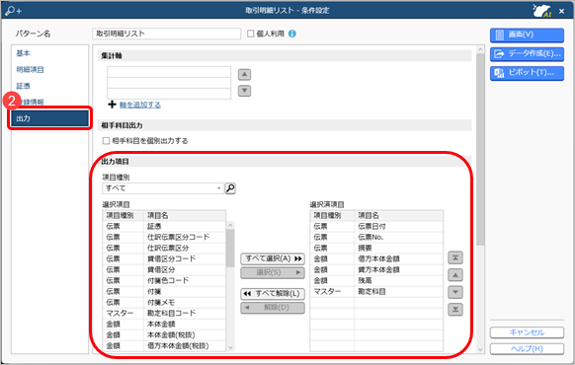Move selected item to top of 選択済項目
This screenshot has width=575, height=365.
coord(455,257)
